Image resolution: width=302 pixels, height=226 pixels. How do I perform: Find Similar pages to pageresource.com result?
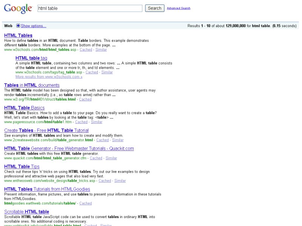point(97,122)
